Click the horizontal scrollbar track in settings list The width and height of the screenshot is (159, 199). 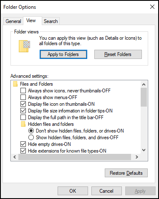(75, 157)
